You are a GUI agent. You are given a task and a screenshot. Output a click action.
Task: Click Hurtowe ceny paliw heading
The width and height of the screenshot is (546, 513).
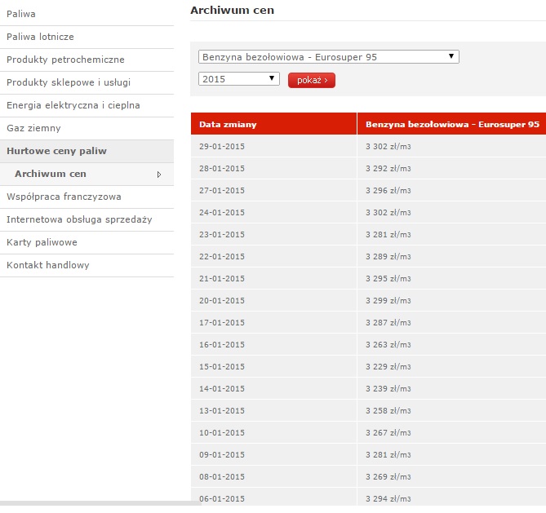[56, 151]
